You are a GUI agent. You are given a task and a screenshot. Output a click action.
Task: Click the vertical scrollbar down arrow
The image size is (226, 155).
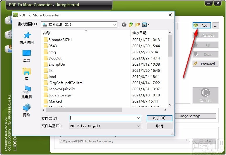[170, 105]
